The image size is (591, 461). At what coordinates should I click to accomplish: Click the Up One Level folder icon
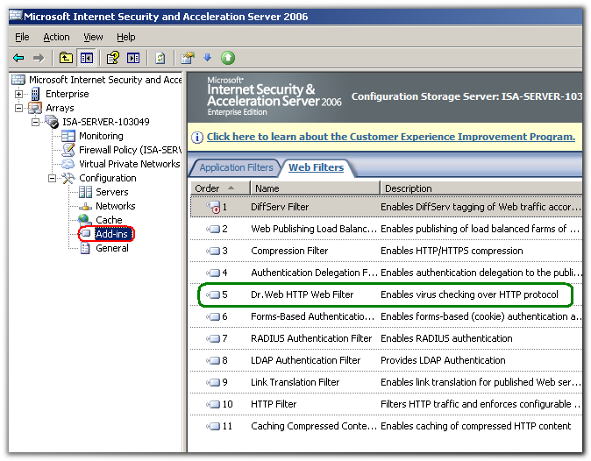[x=66, y=58]
